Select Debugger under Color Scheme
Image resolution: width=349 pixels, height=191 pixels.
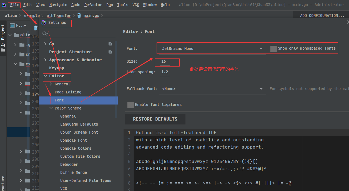[69, 164]
